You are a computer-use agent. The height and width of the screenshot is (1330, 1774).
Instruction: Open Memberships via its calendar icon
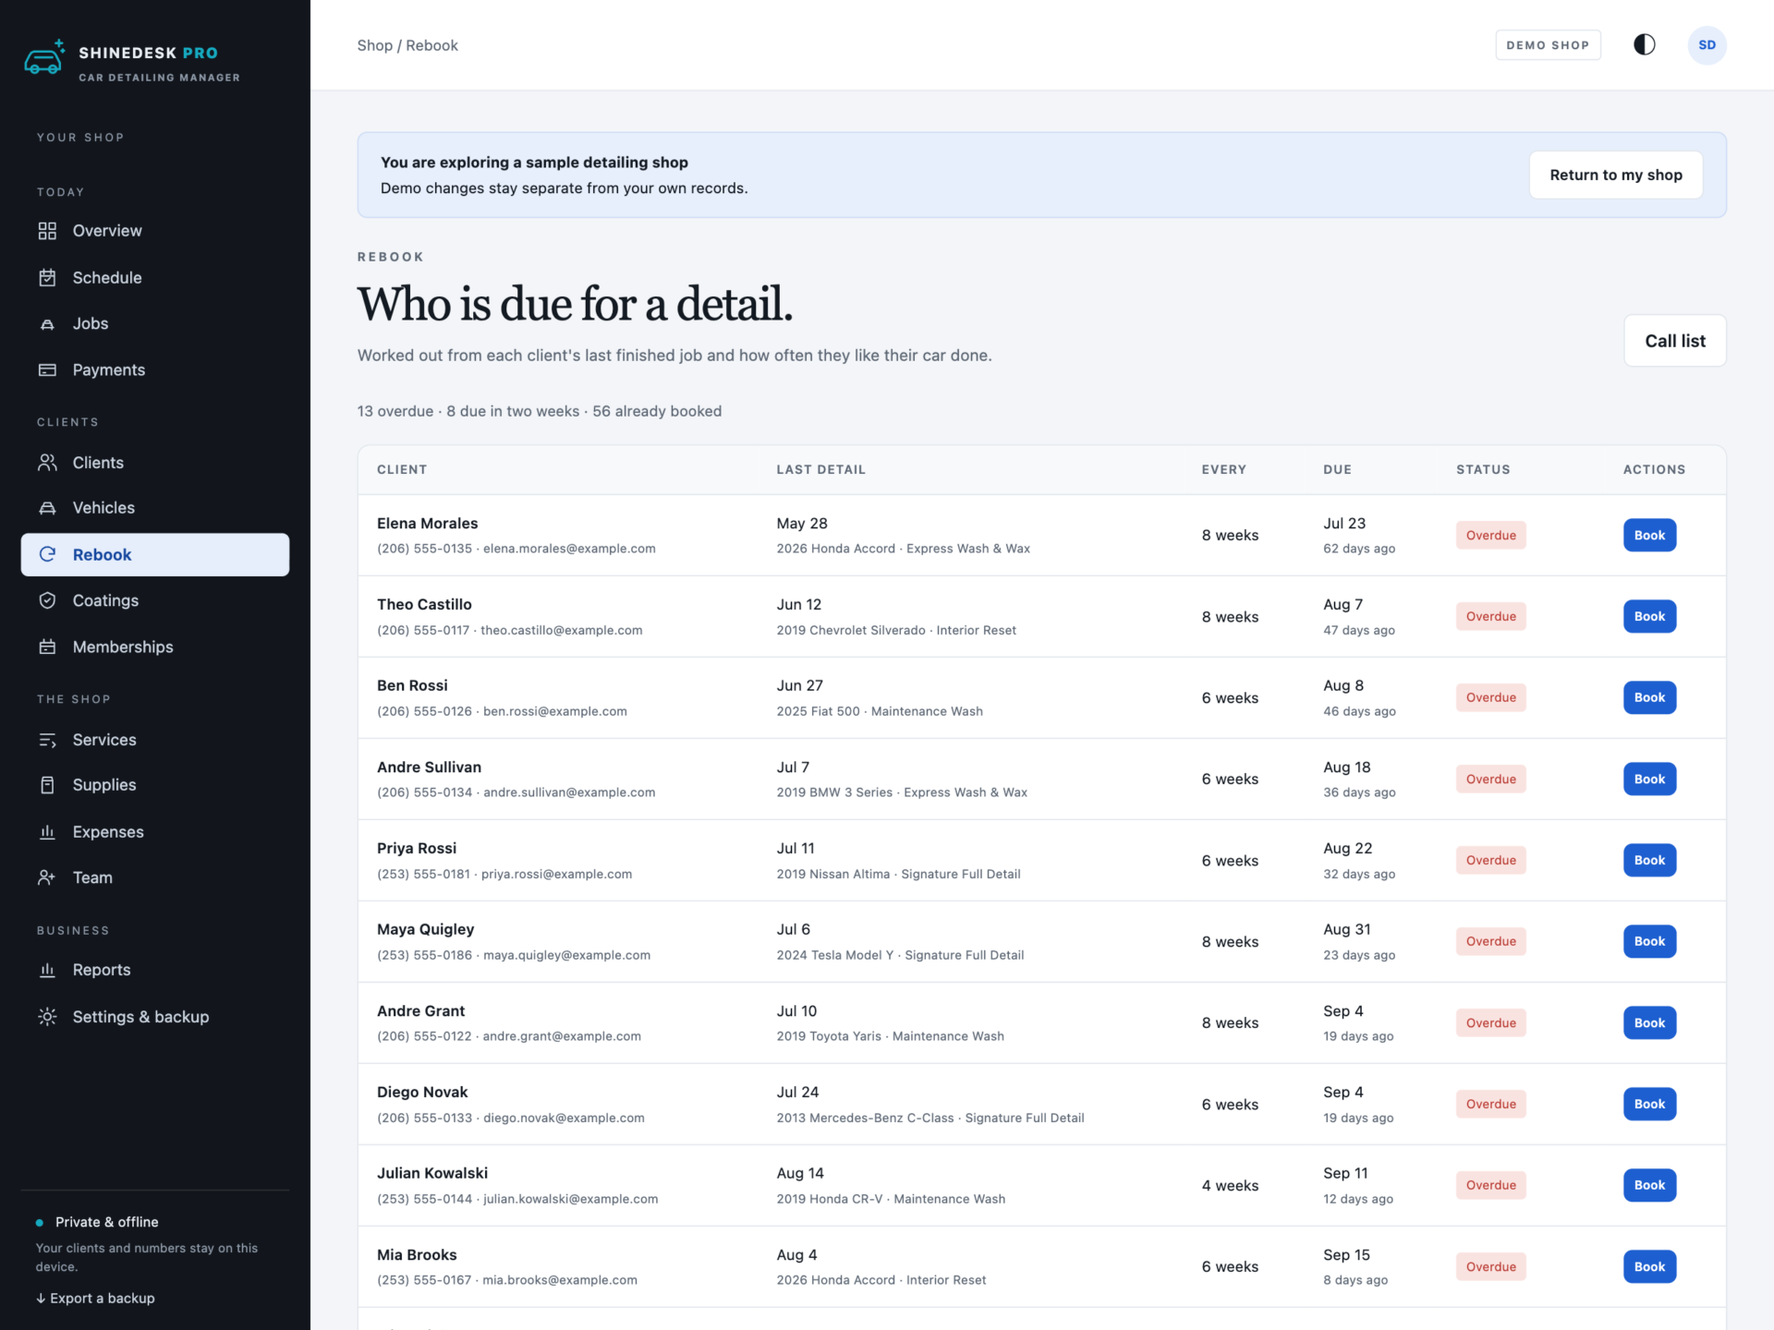coord(47,647)
